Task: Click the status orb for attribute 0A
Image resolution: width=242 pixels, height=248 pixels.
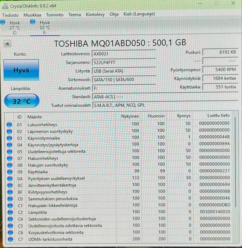Action: 10,179
